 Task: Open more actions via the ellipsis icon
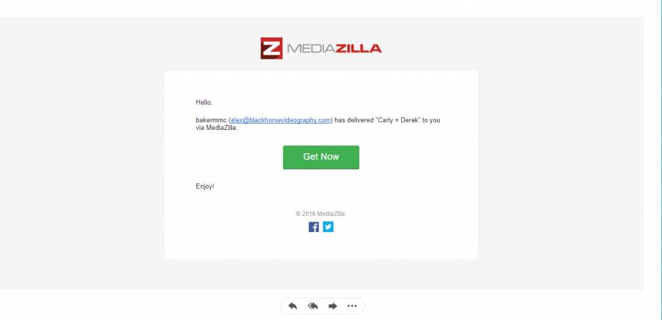[x=352, y=306]
